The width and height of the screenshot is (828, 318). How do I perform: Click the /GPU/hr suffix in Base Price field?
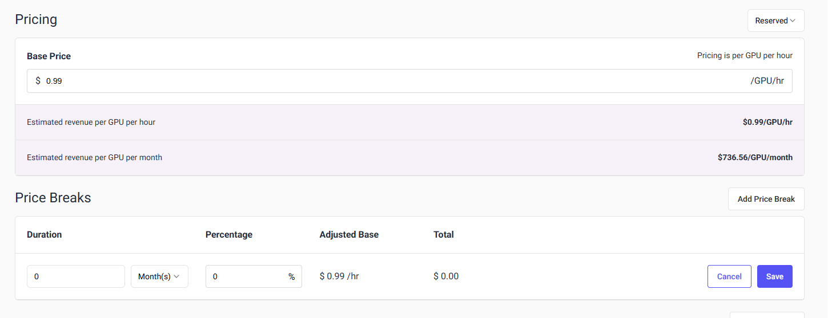[x=767, y=81]
